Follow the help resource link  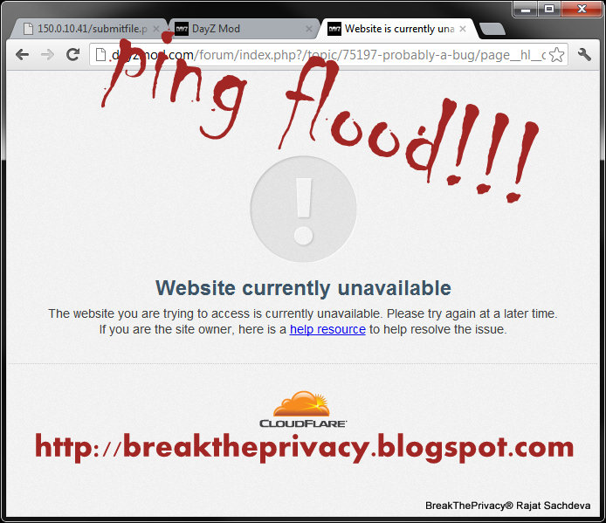pyautogui.click(x=327, y=329)
